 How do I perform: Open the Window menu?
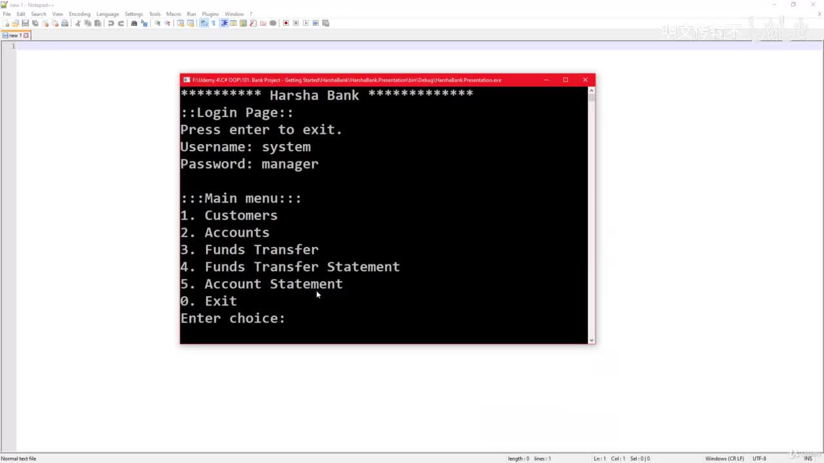click(x=234, y=14)
